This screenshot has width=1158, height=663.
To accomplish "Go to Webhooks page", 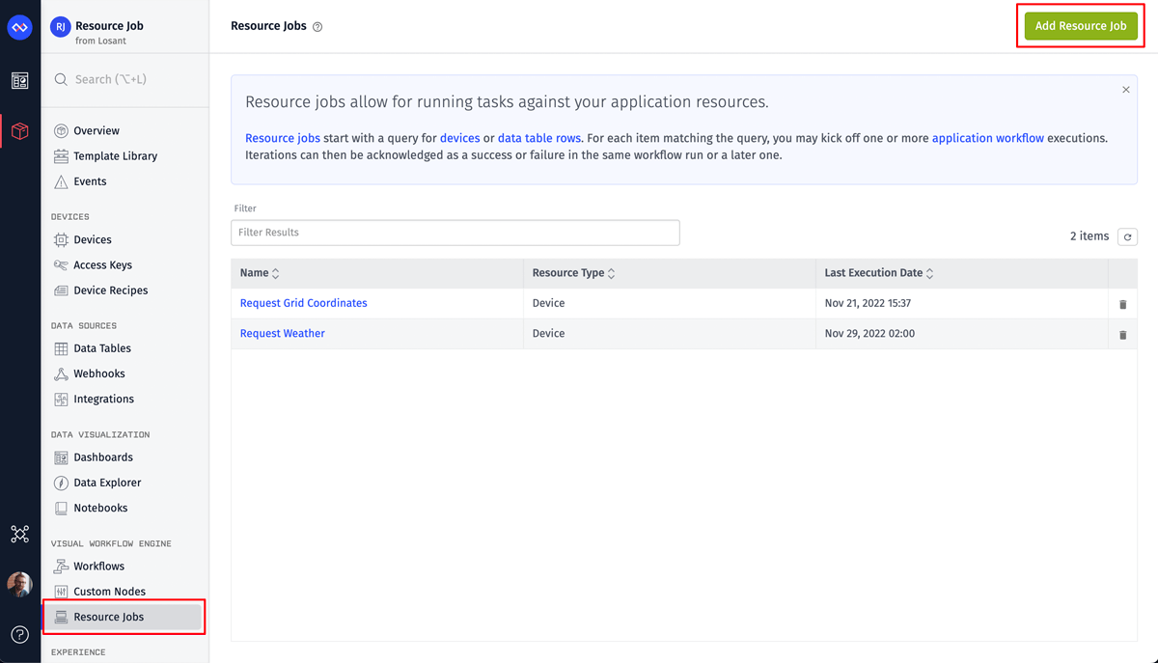I will 99,373.
